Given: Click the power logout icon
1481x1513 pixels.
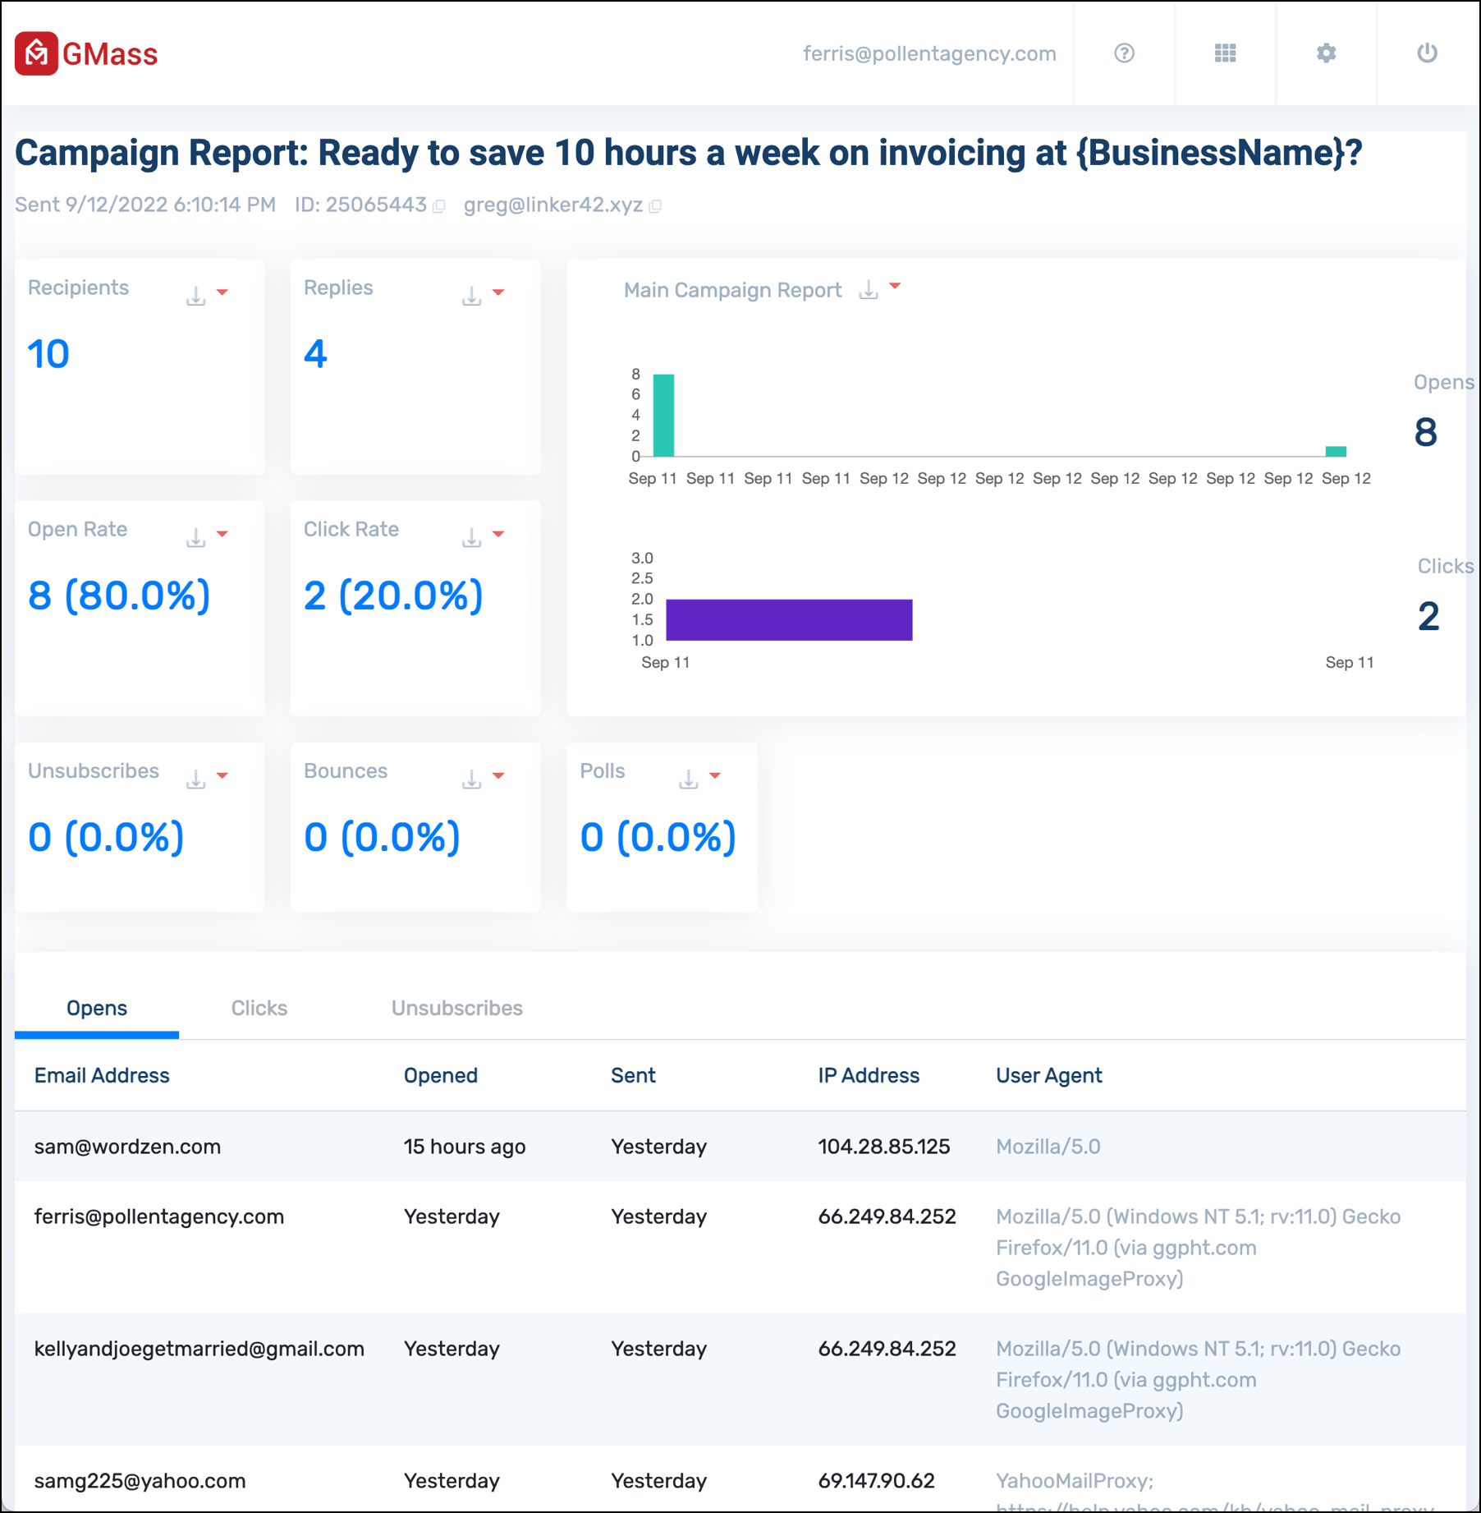Looking at the screenshot, I should pyautogui.click(x=1427, y=53).
